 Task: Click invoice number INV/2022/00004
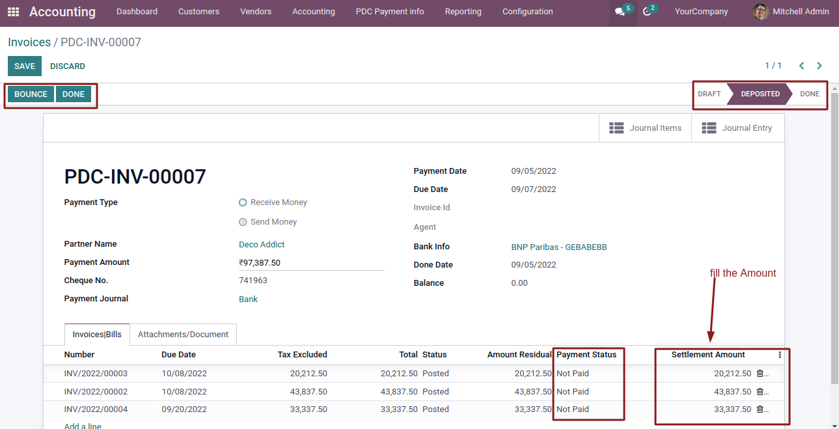pyautogui.click(x=96, y=409)
